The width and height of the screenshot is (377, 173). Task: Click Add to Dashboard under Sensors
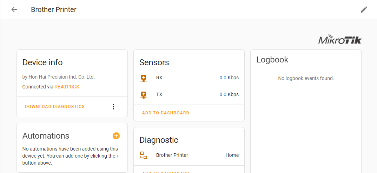[x=166, y=113]
